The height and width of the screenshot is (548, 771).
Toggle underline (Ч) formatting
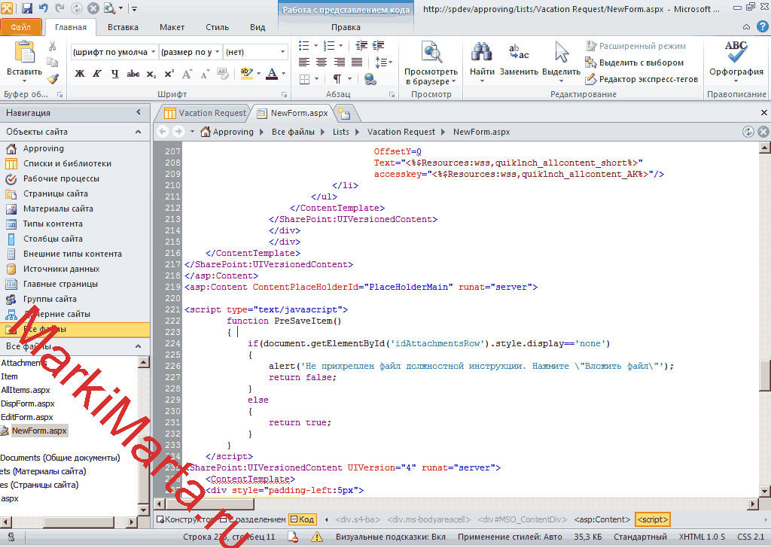click(115, 74)
